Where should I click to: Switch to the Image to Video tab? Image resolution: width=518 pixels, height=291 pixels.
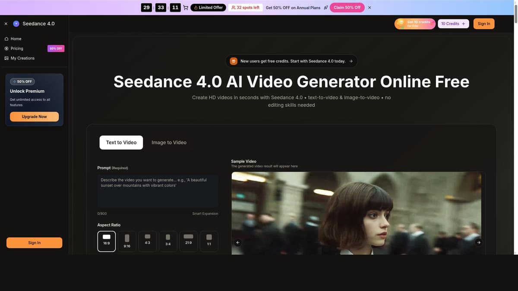[169, 142]
